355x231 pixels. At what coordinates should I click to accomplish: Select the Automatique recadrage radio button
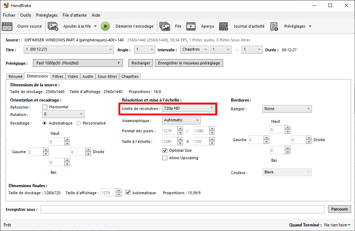point(45,123)
